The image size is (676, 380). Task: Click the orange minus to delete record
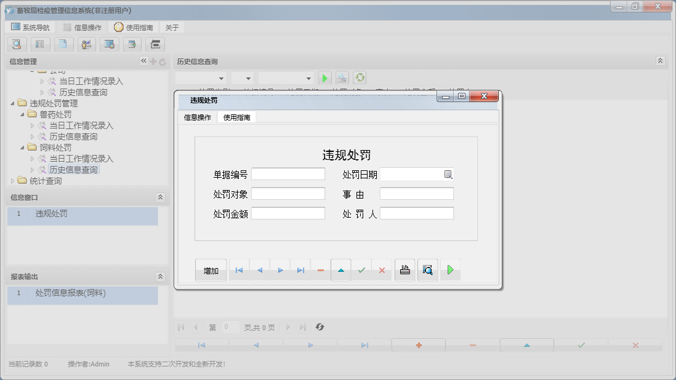click(320, 270)
